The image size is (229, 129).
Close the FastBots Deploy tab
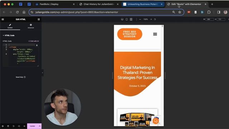pos(74,4)
